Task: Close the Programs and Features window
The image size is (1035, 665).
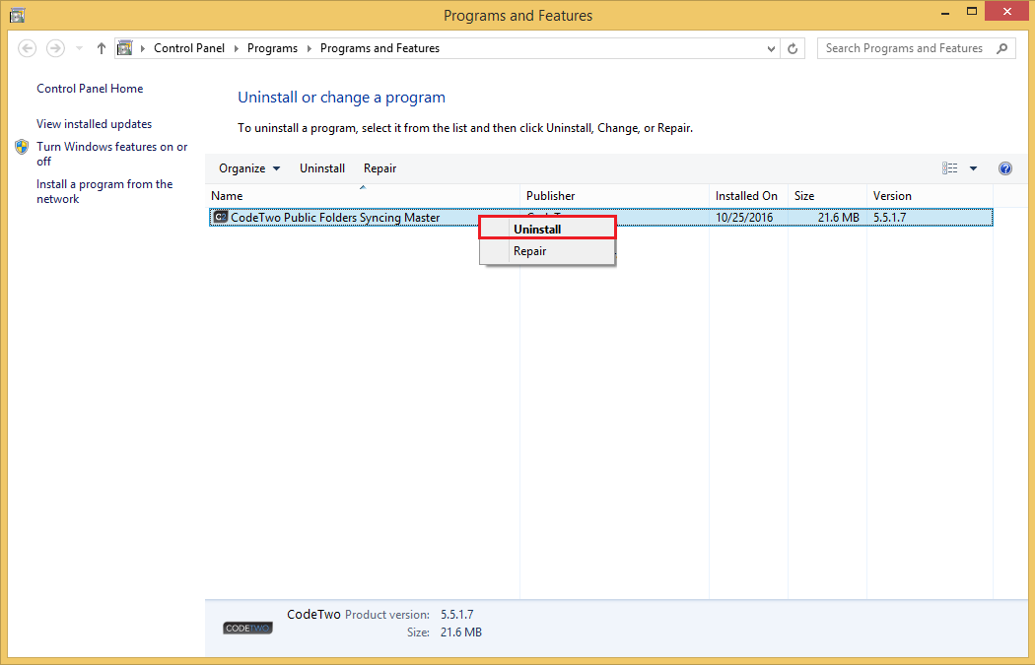Action: point(1007,11)
